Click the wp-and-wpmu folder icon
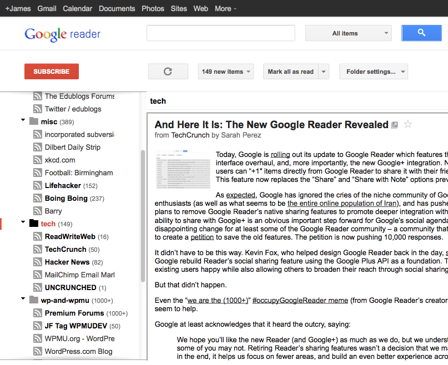Image resolution: width=448 pixels, height=365 pixels. (34, 300)
